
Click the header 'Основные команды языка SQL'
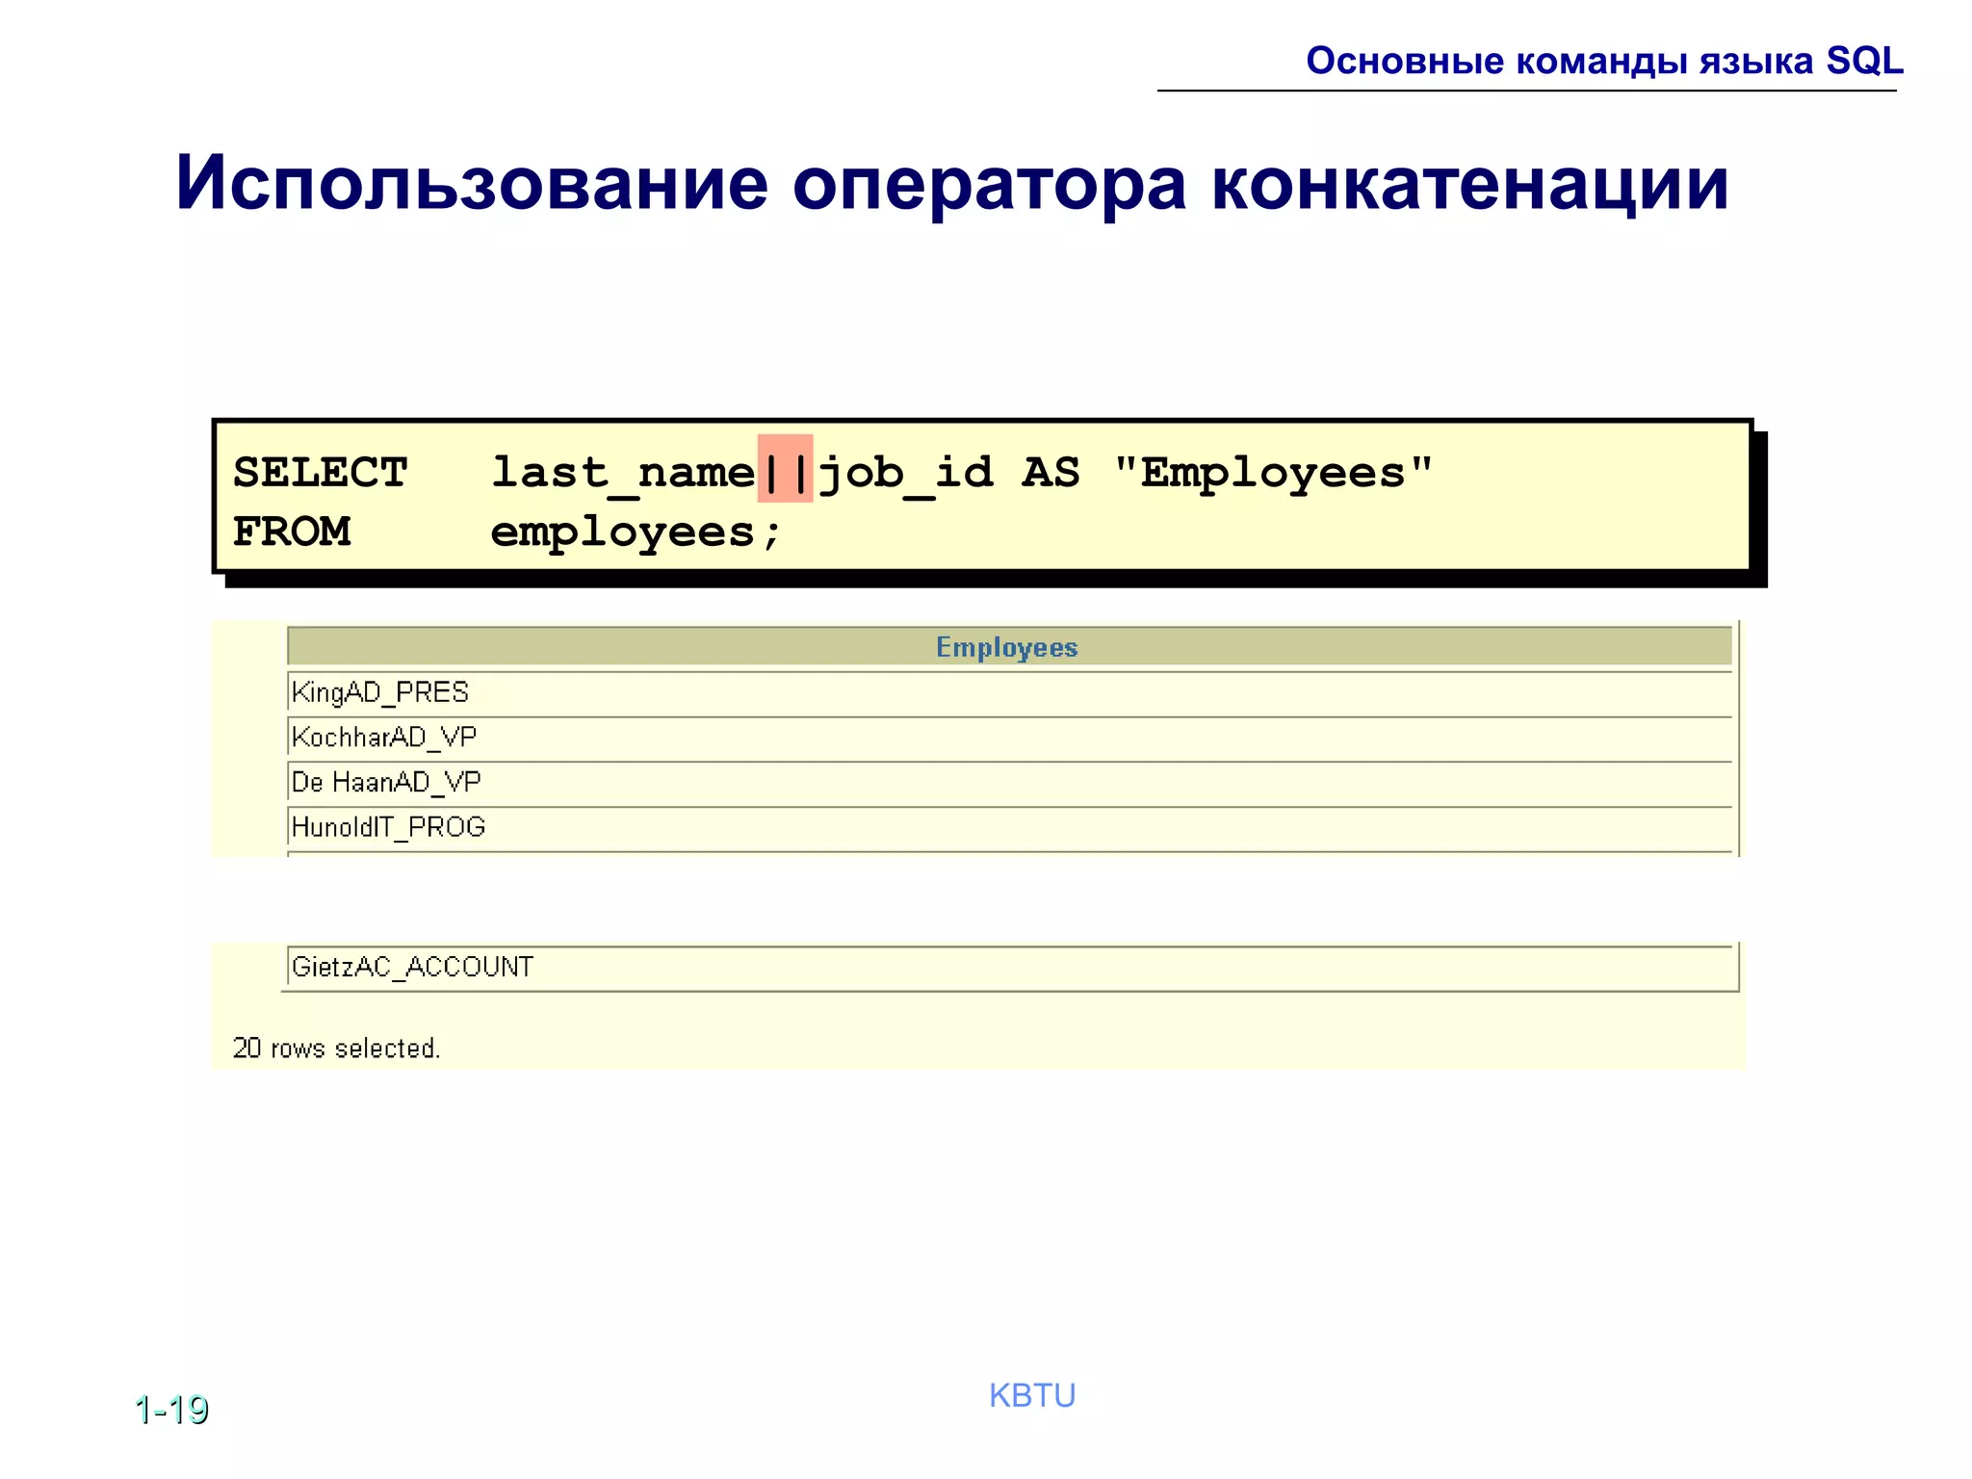point(1604,61)
